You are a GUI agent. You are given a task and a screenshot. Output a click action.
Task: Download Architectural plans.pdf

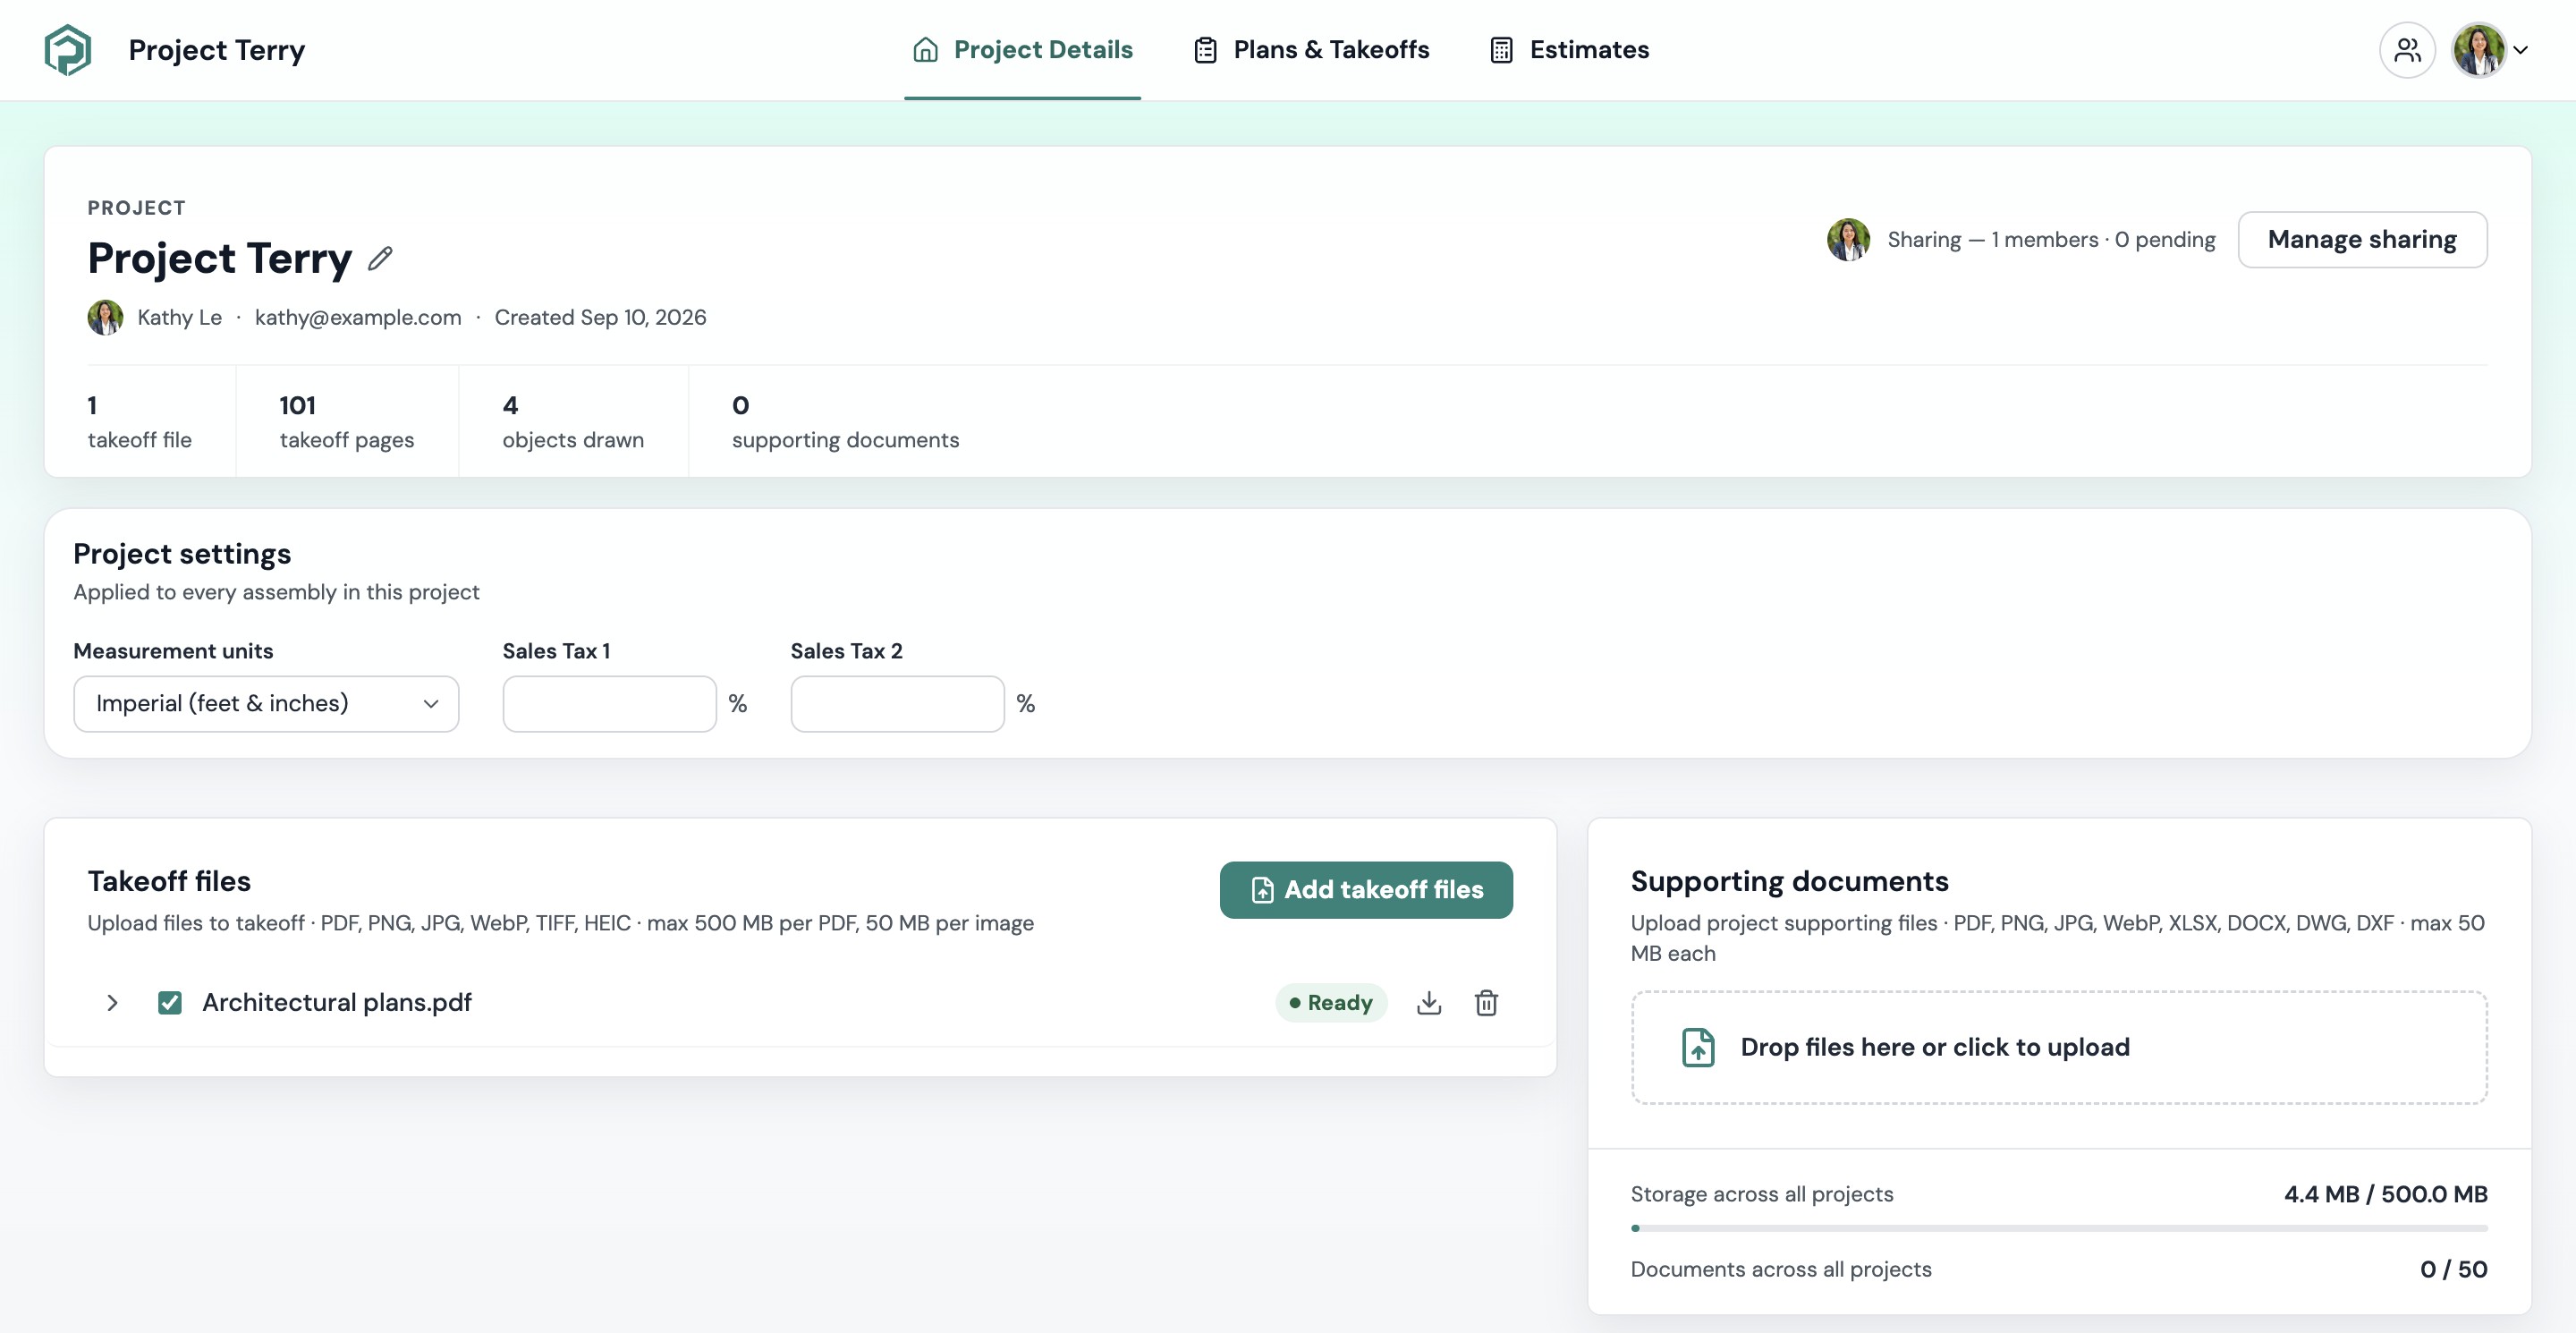pyautogui.click(x=1429, y=1003)
